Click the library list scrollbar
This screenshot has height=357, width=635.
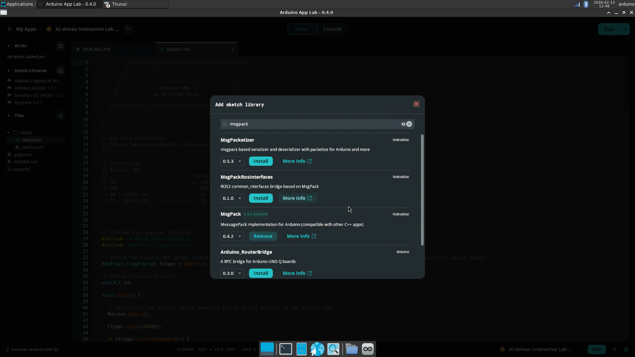422,190
